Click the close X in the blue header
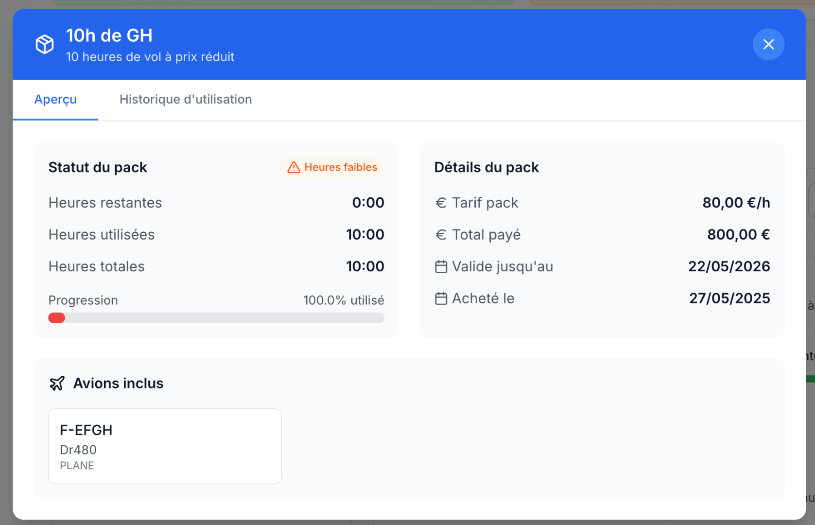 [x=768, y=44]
